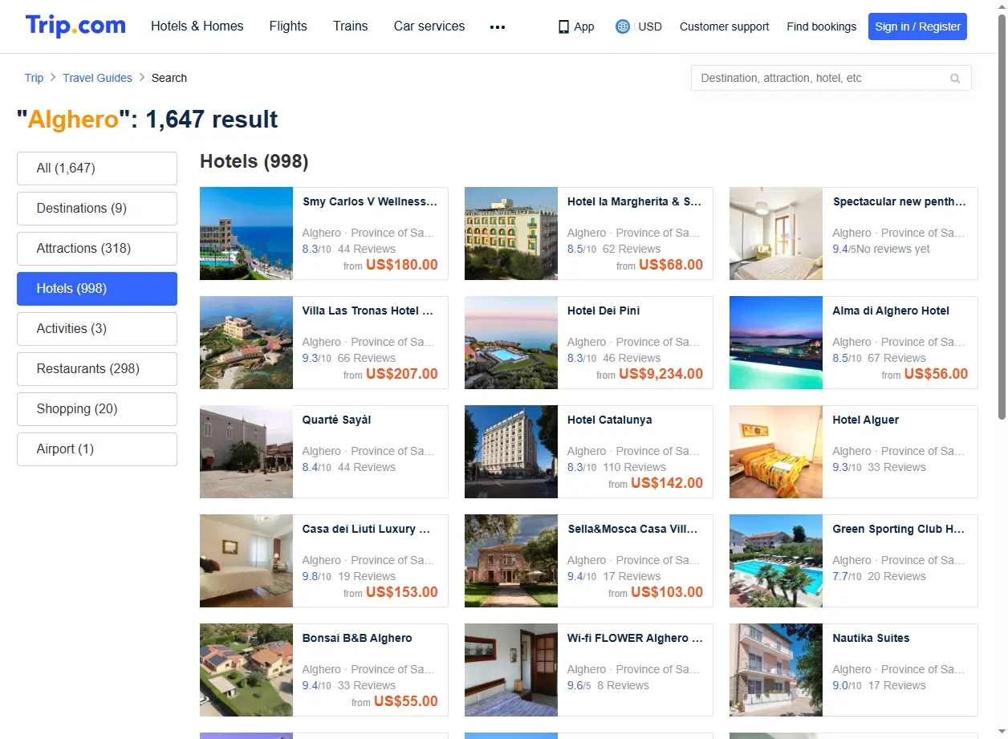Open Hotel la Margherita thumbnail

click(511, 233)
